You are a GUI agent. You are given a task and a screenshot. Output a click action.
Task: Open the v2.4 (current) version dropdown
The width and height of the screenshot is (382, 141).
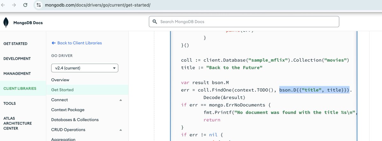85,68
